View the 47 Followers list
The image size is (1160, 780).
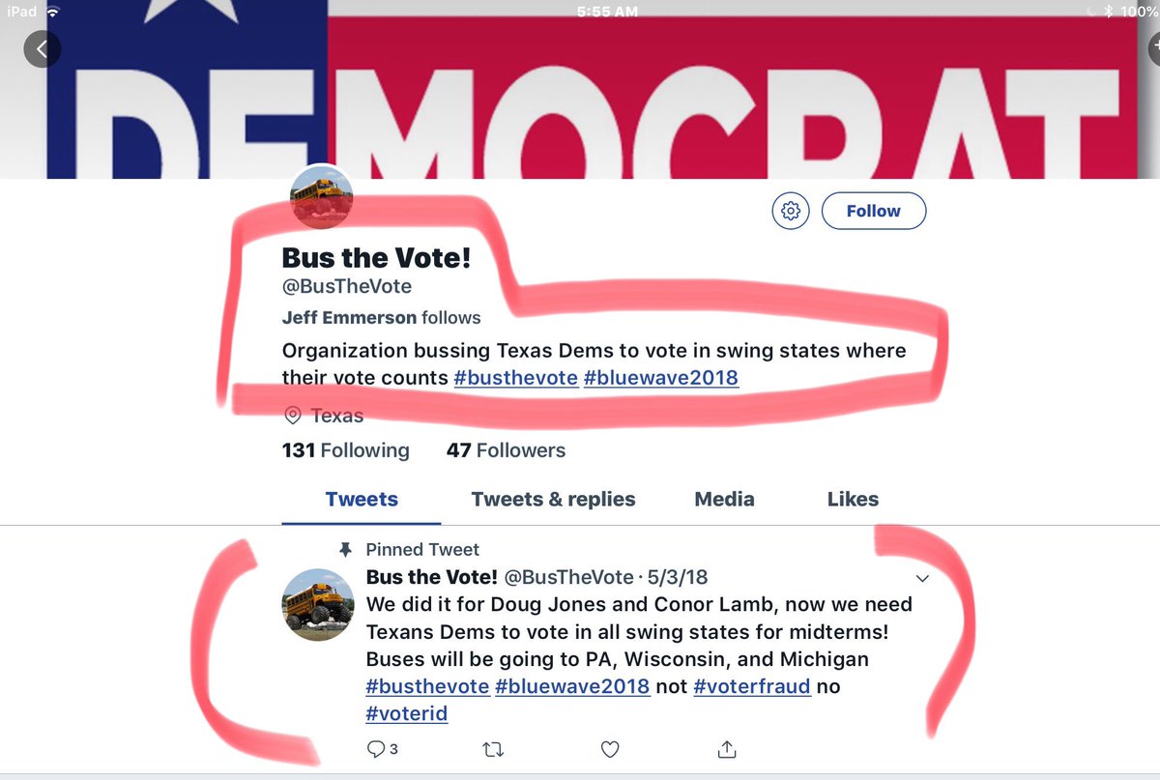(506, 450)
